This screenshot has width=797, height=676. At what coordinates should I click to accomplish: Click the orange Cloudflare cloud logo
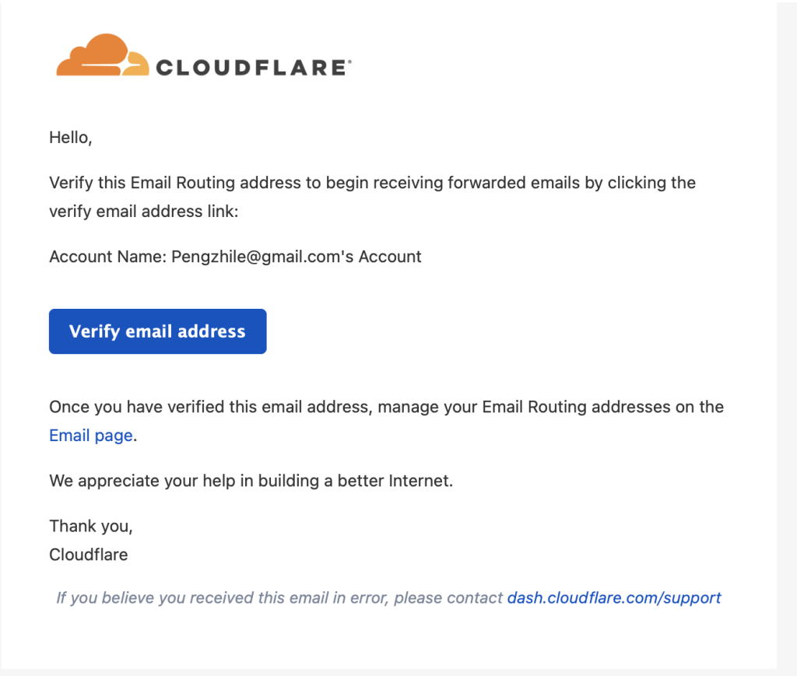pyautogui.click(x=102, y=55)
